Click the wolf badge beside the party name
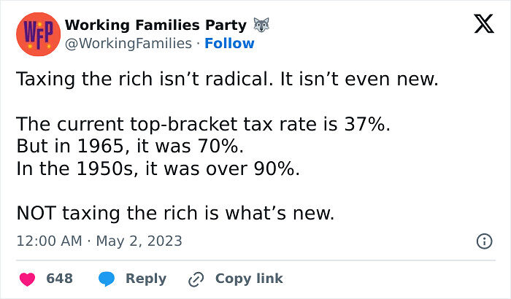The height and width of the screenshot is (299, 511). [261, 26]
